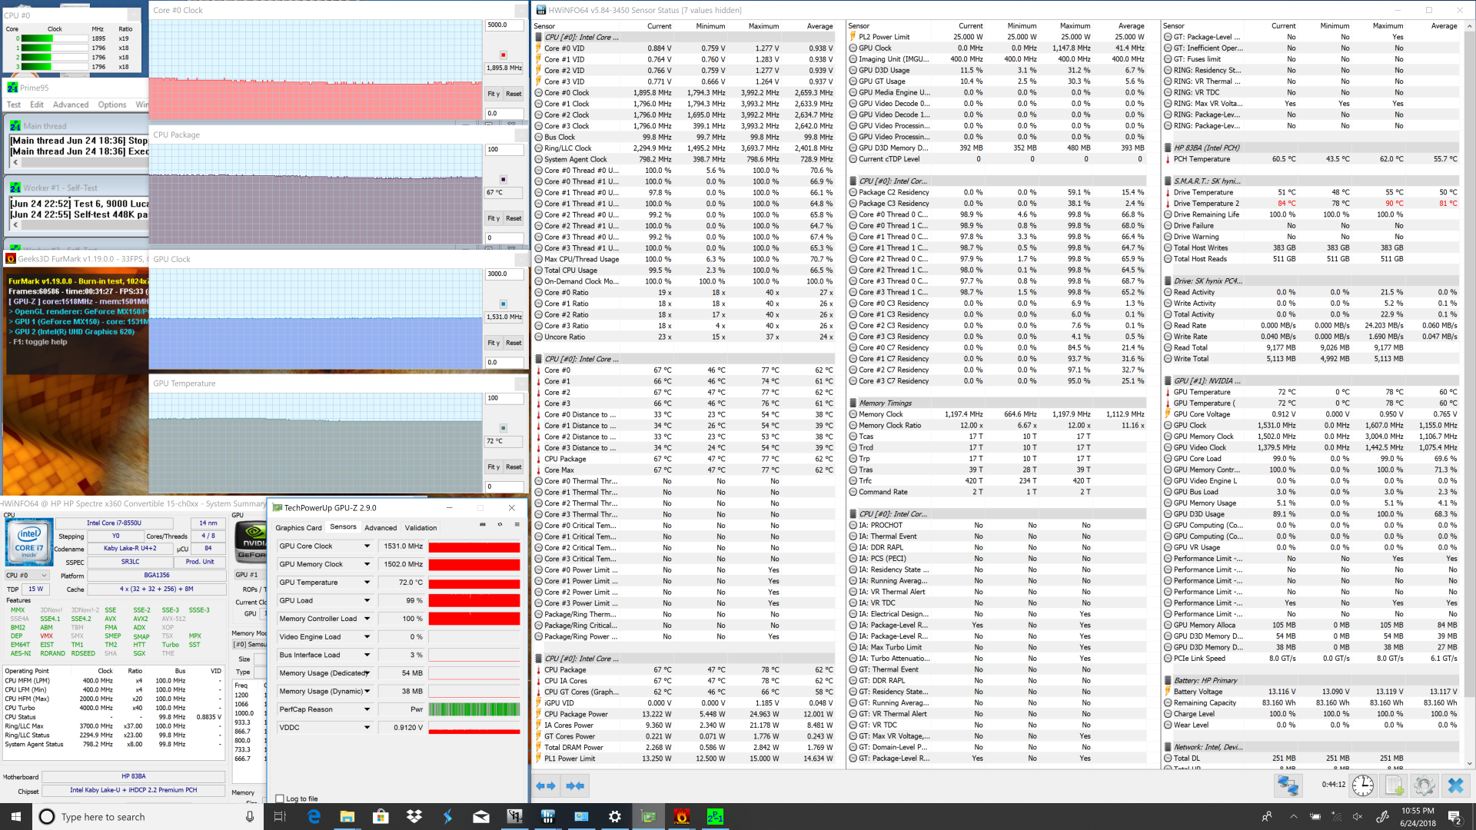Click GPU-Z refresh icon
Image resolution: width=1476 pixels, height=830 pixels.
click(x=500, y=525)
